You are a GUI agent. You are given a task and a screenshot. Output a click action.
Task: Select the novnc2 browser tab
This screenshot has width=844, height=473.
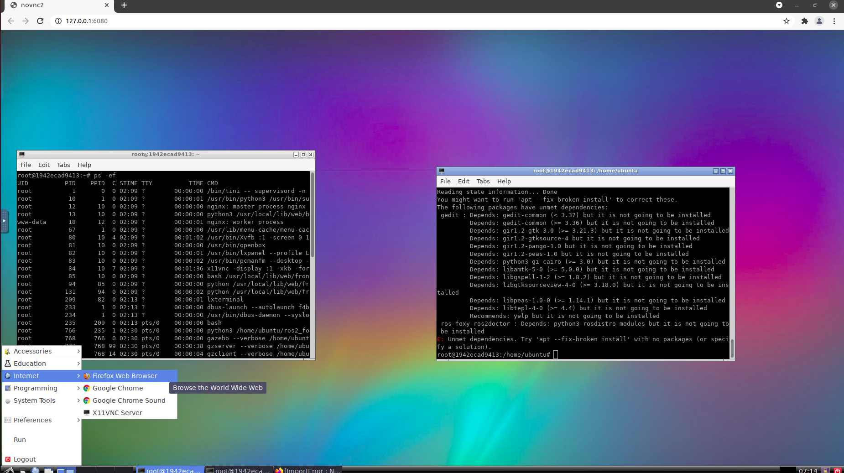tap(55, 5)
